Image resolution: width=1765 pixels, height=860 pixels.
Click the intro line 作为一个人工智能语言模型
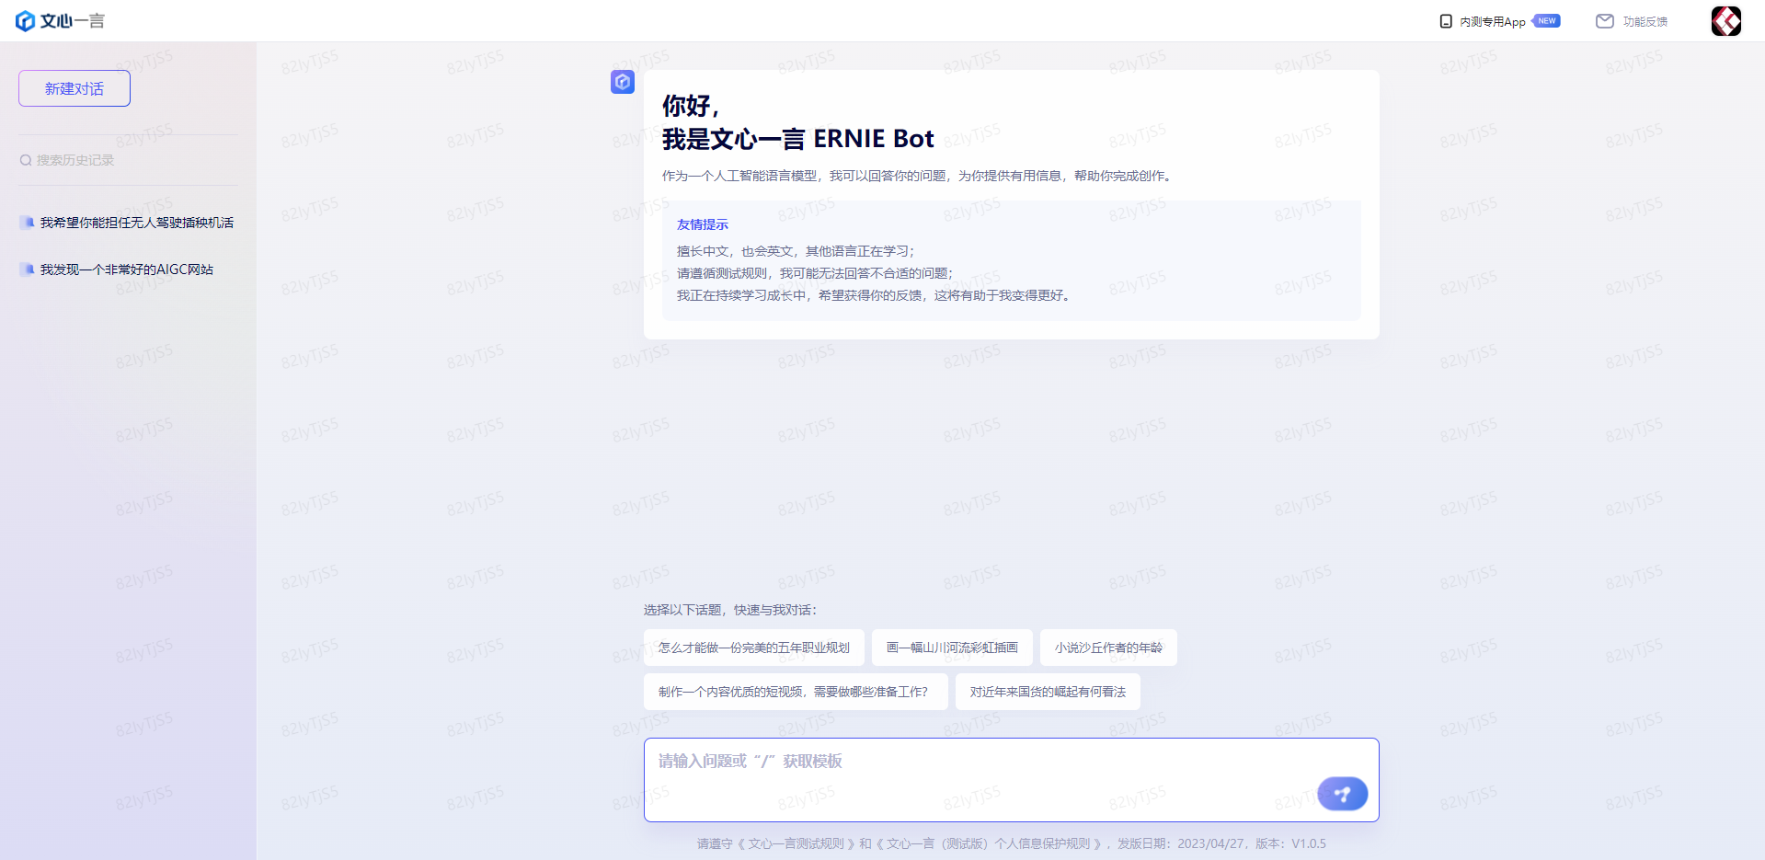point(918,176)
